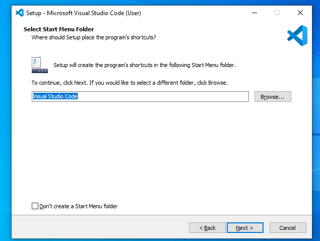Click the VS Code icon in title bar

(x=20, y=13)
